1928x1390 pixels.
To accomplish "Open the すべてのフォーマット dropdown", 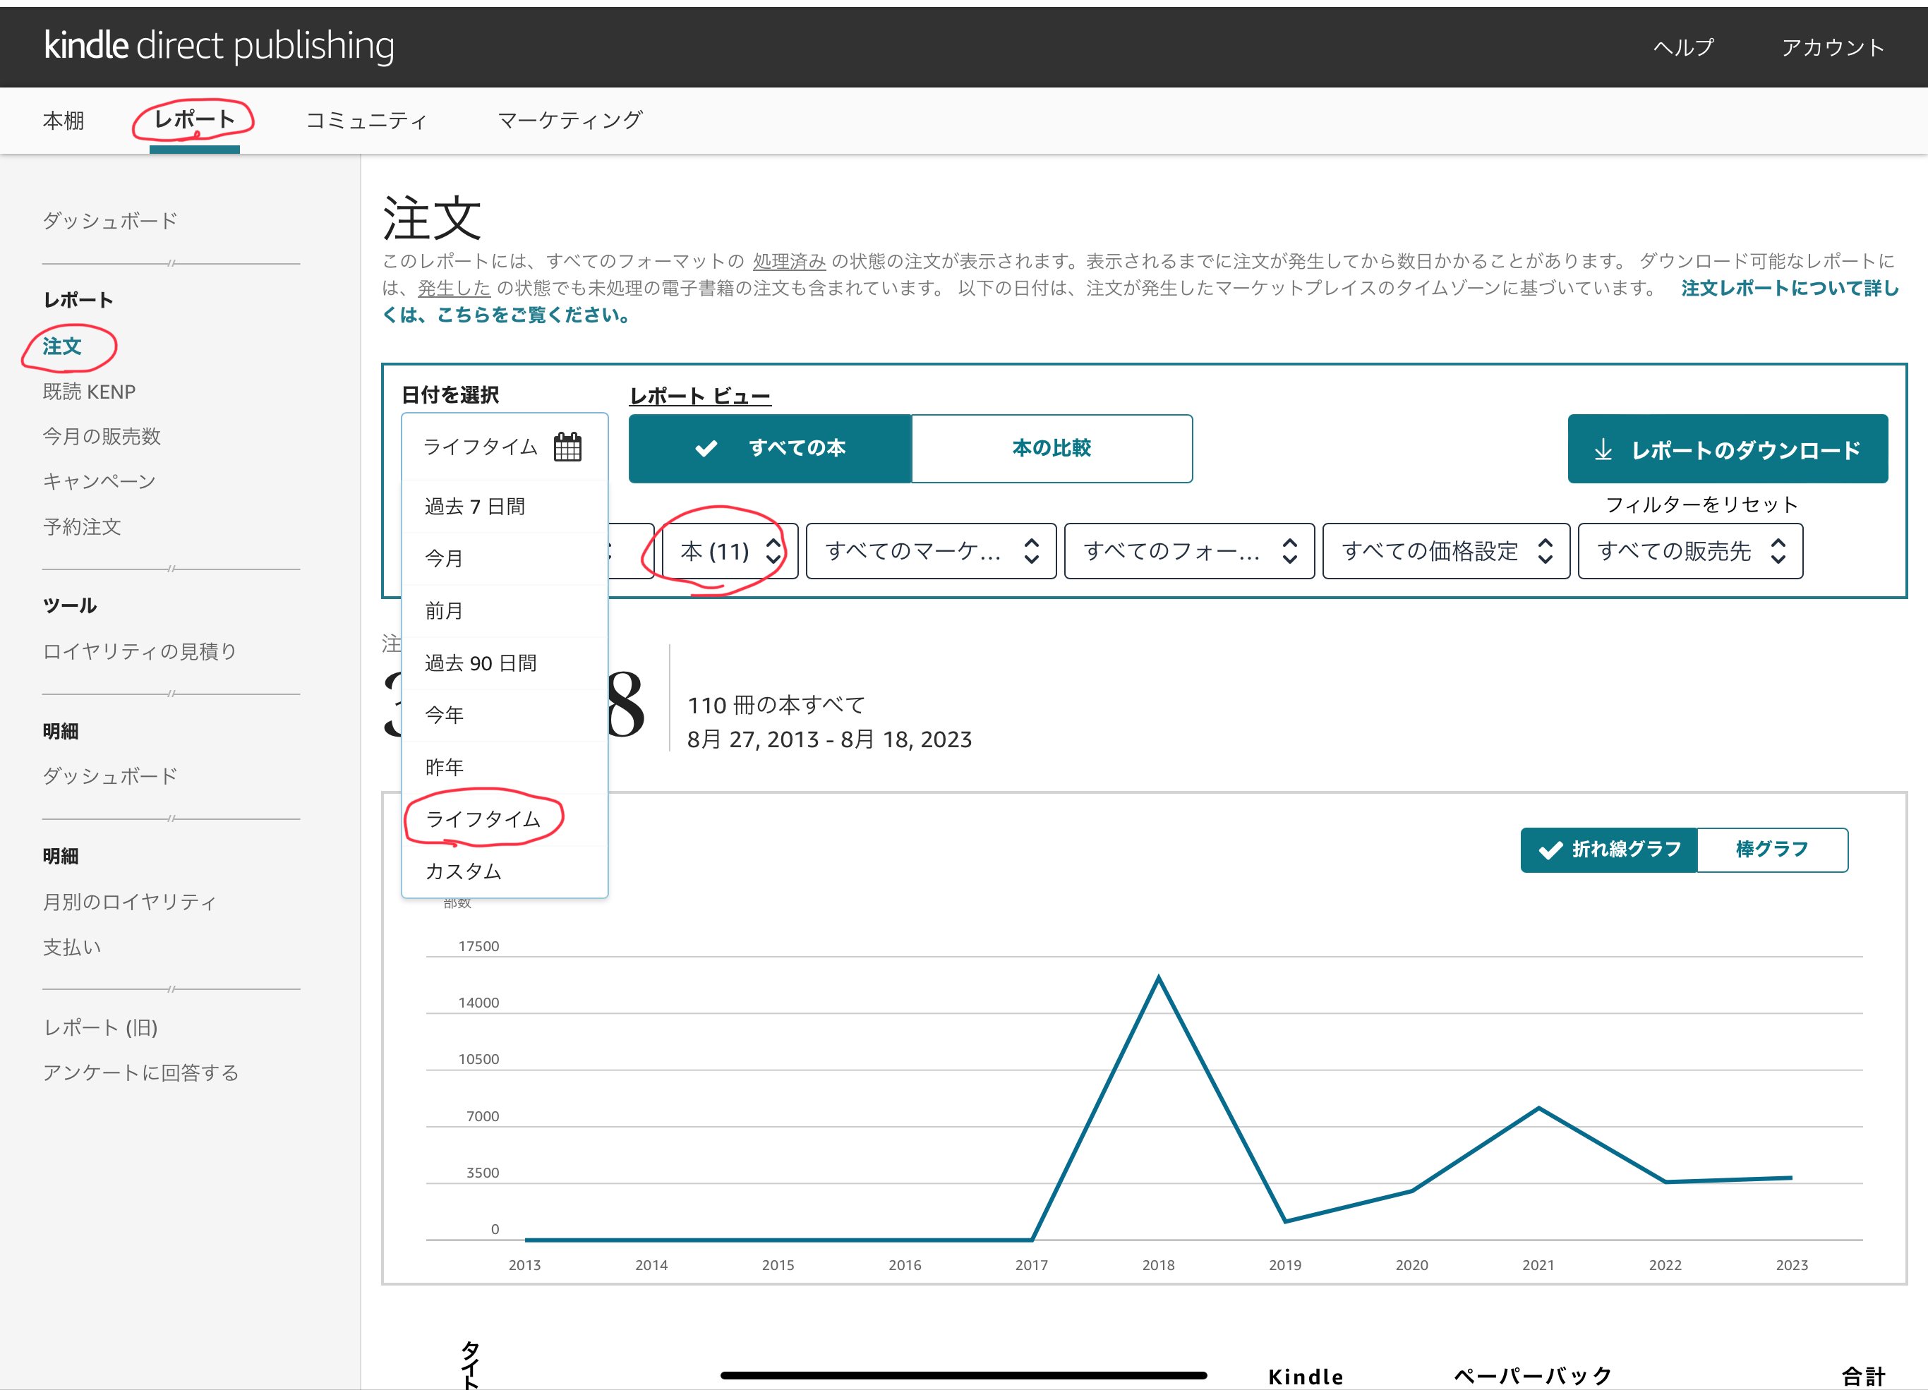I will 1188,551.
